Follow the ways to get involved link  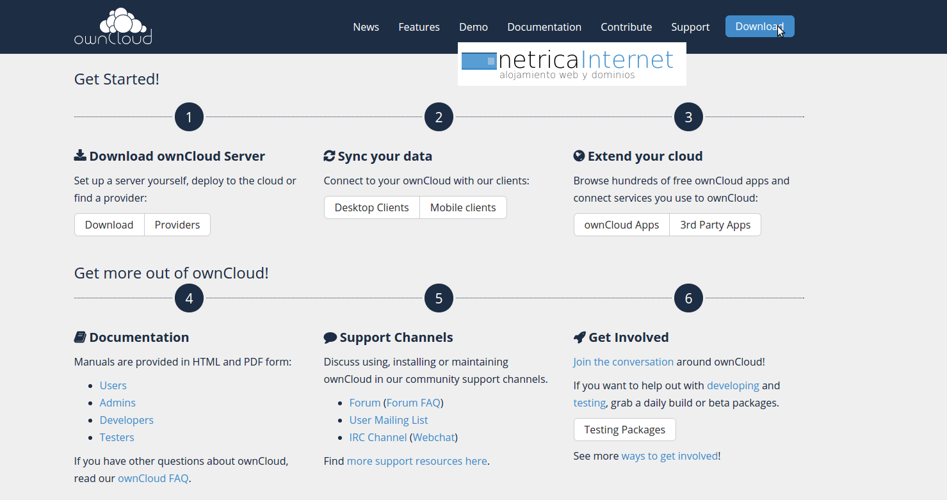point(670,456)
